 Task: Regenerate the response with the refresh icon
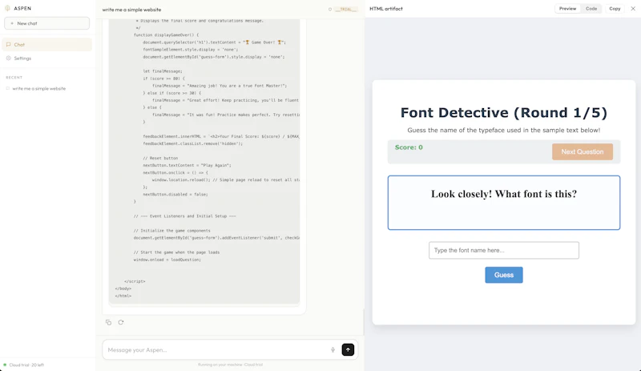tap(121, 322)
